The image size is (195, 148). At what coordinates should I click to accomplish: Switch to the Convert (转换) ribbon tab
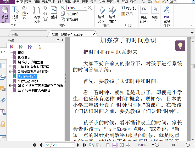click(28, 2)
